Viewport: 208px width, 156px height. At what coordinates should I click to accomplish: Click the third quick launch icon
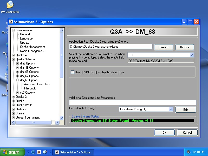click(45, 152)
